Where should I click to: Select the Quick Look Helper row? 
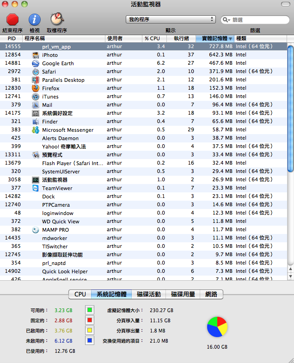pyautogui.click(x=143, y=271)
